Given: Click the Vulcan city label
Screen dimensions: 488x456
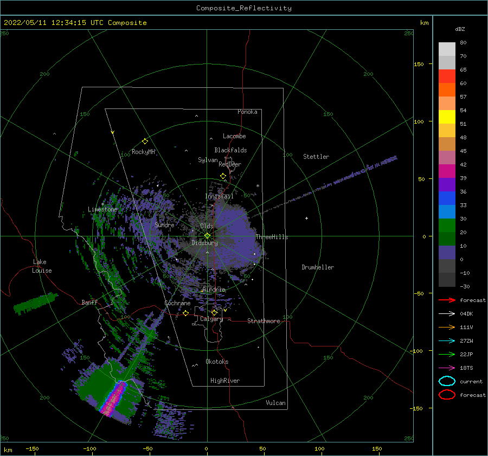Looking at the screenshot, I should pos(275,403).
